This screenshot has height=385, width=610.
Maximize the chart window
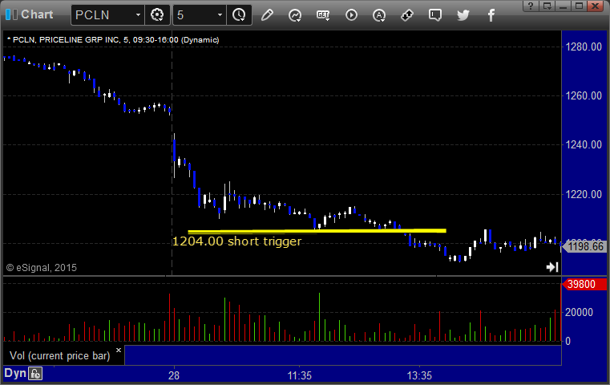[x=579, y=6]
